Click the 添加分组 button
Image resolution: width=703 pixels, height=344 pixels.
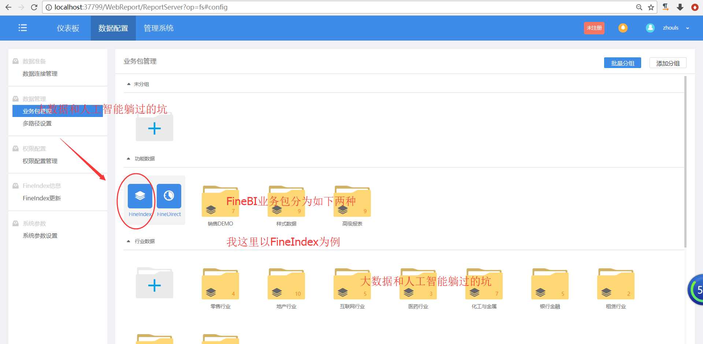tap(668, 63)
